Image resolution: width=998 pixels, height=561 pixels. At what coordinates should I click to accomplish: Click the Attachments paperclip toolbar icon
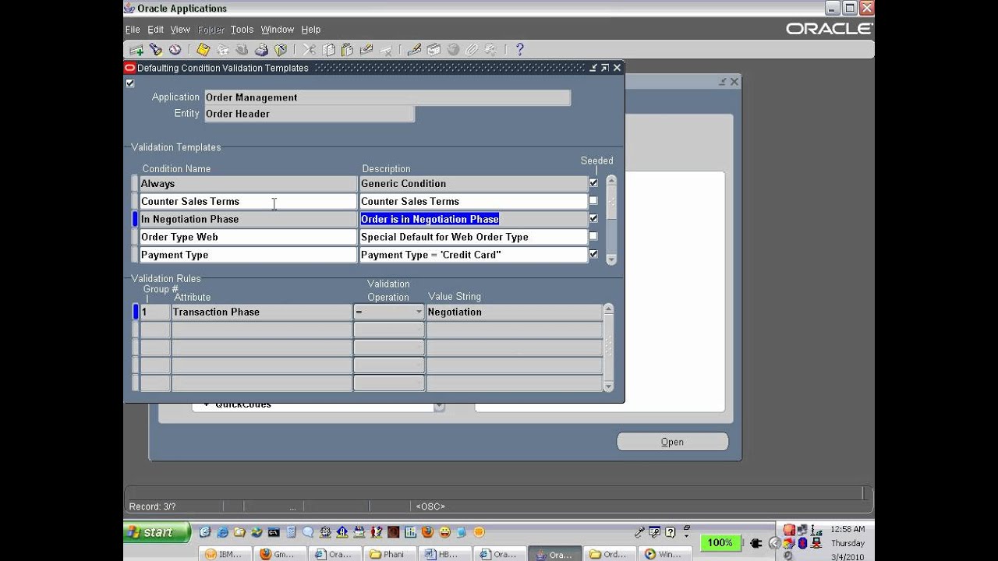pos(471,49)
